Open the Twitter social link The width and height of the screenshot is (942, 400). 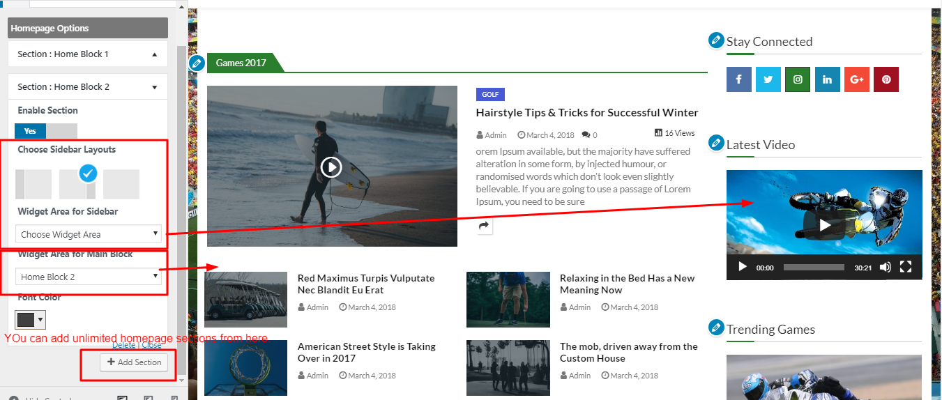(x=768, y=79)
